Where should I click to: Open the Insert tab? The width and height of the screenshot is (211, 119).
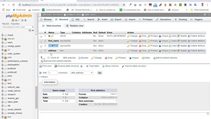pos(103,20)
